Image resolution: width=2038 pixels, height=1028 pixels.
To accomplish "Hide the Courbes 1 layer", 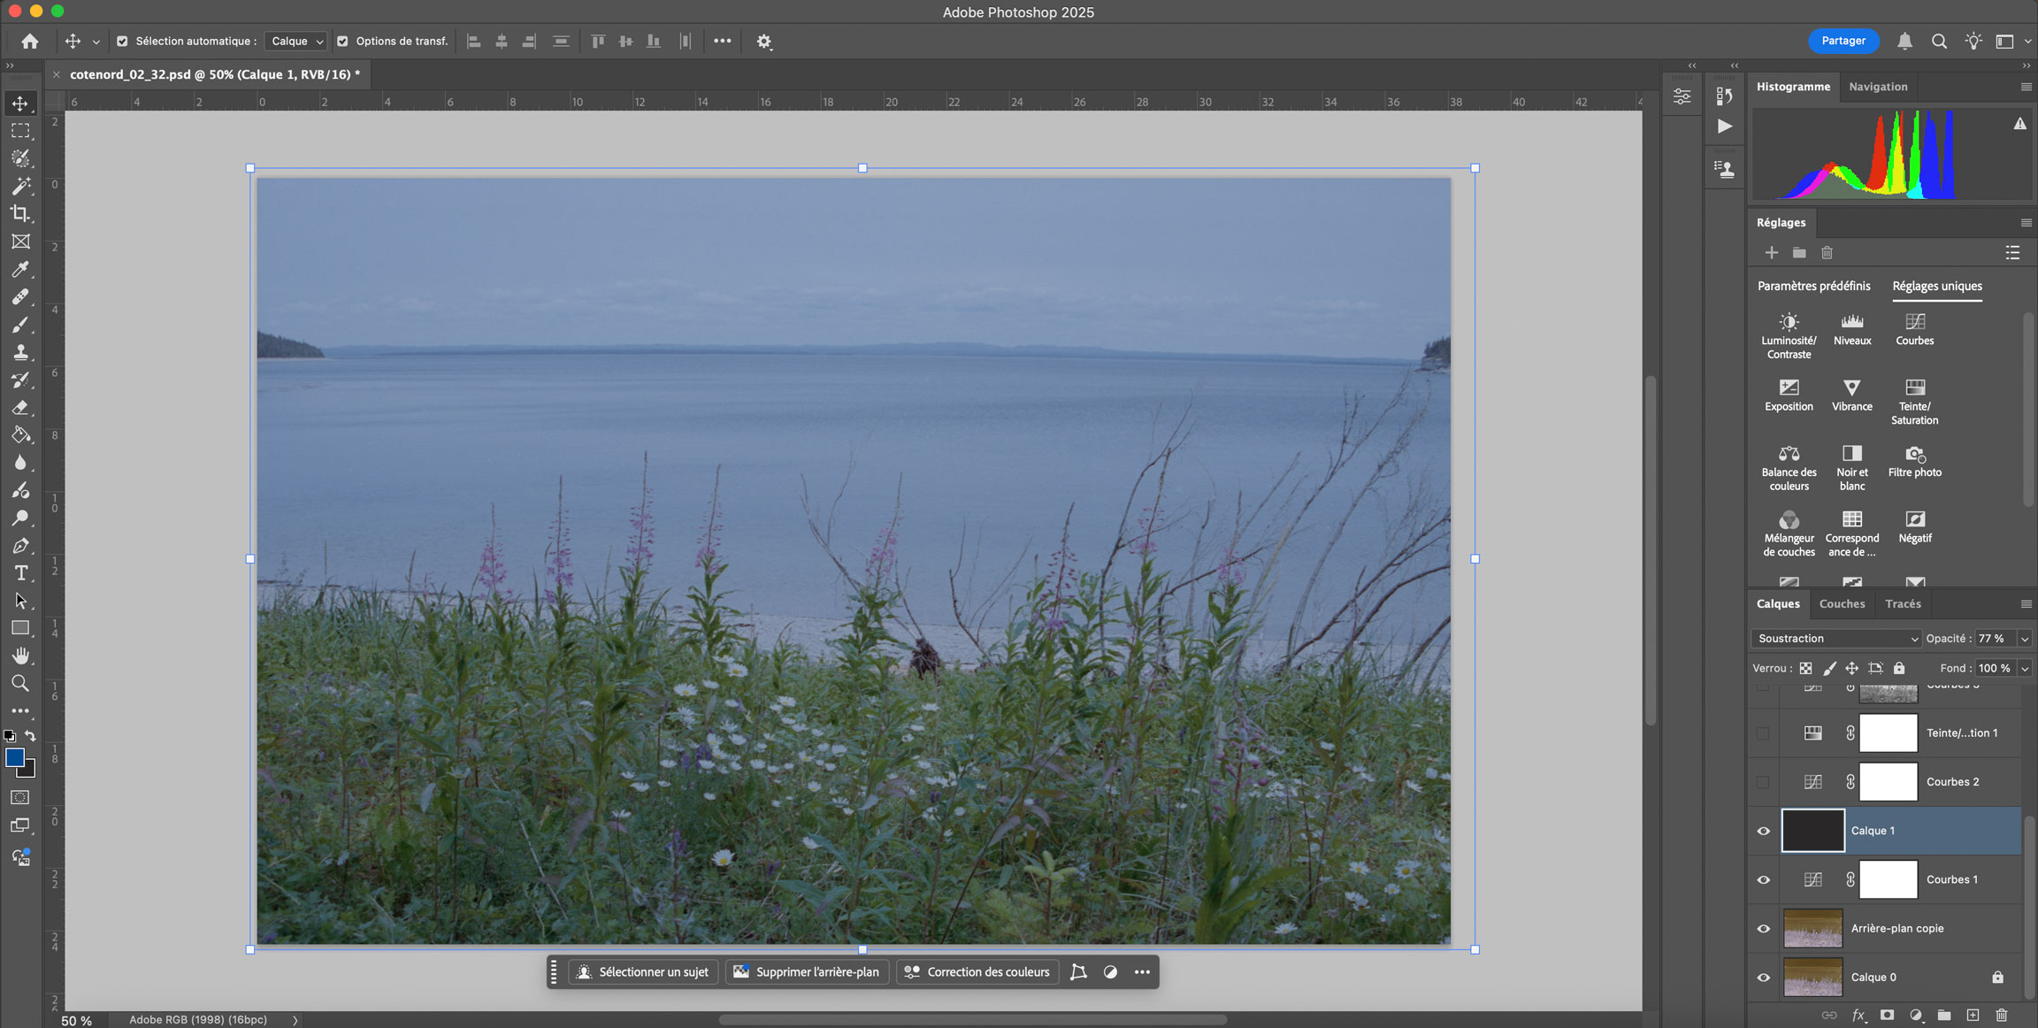I will pos(1763,879).
